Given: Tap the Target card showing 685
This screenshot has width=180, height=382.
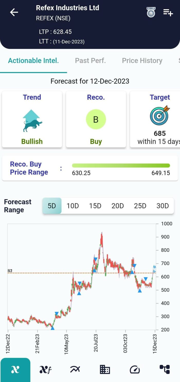Looking at the screenshot, I should tap(160, 119).
